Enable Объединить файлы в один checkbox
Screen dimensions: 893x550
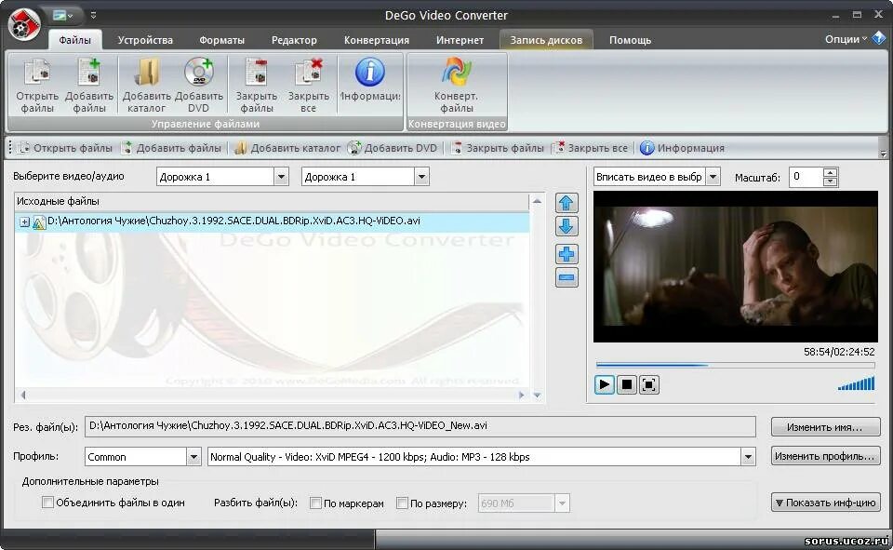coord(47,503)
